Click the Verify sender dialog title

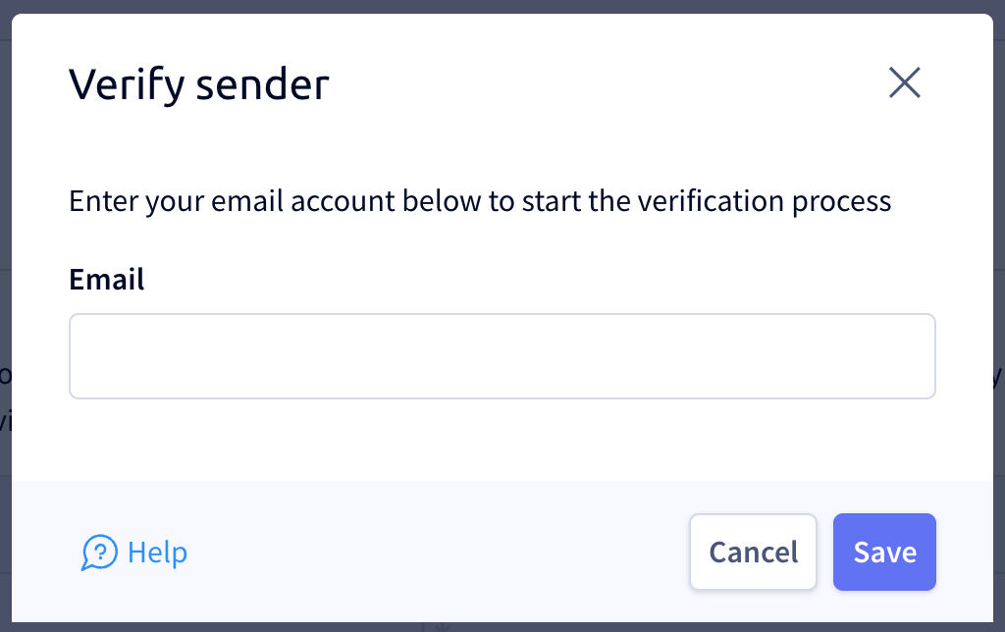197,84
